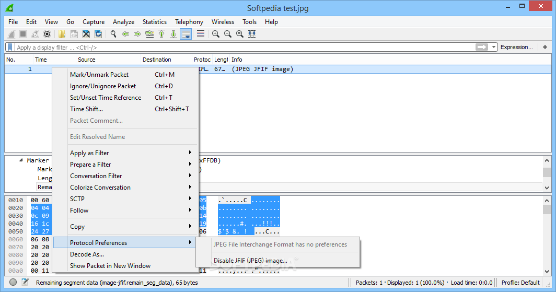Click the Info column header
Image resolution: width=556 pixels, height=292 pixels.
[x=391, y=60]
